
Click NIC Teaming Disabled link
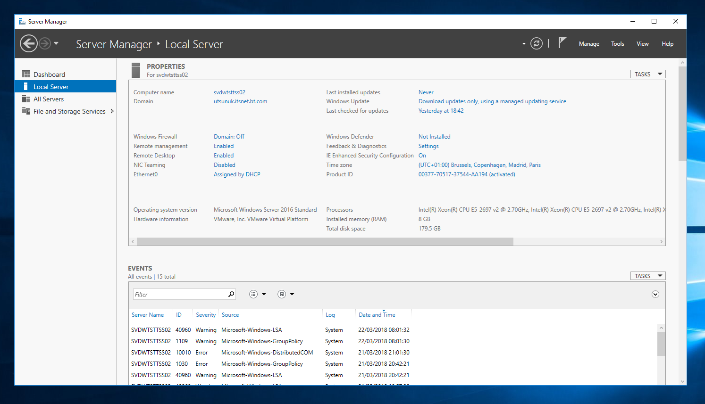[x=224, y=165]
